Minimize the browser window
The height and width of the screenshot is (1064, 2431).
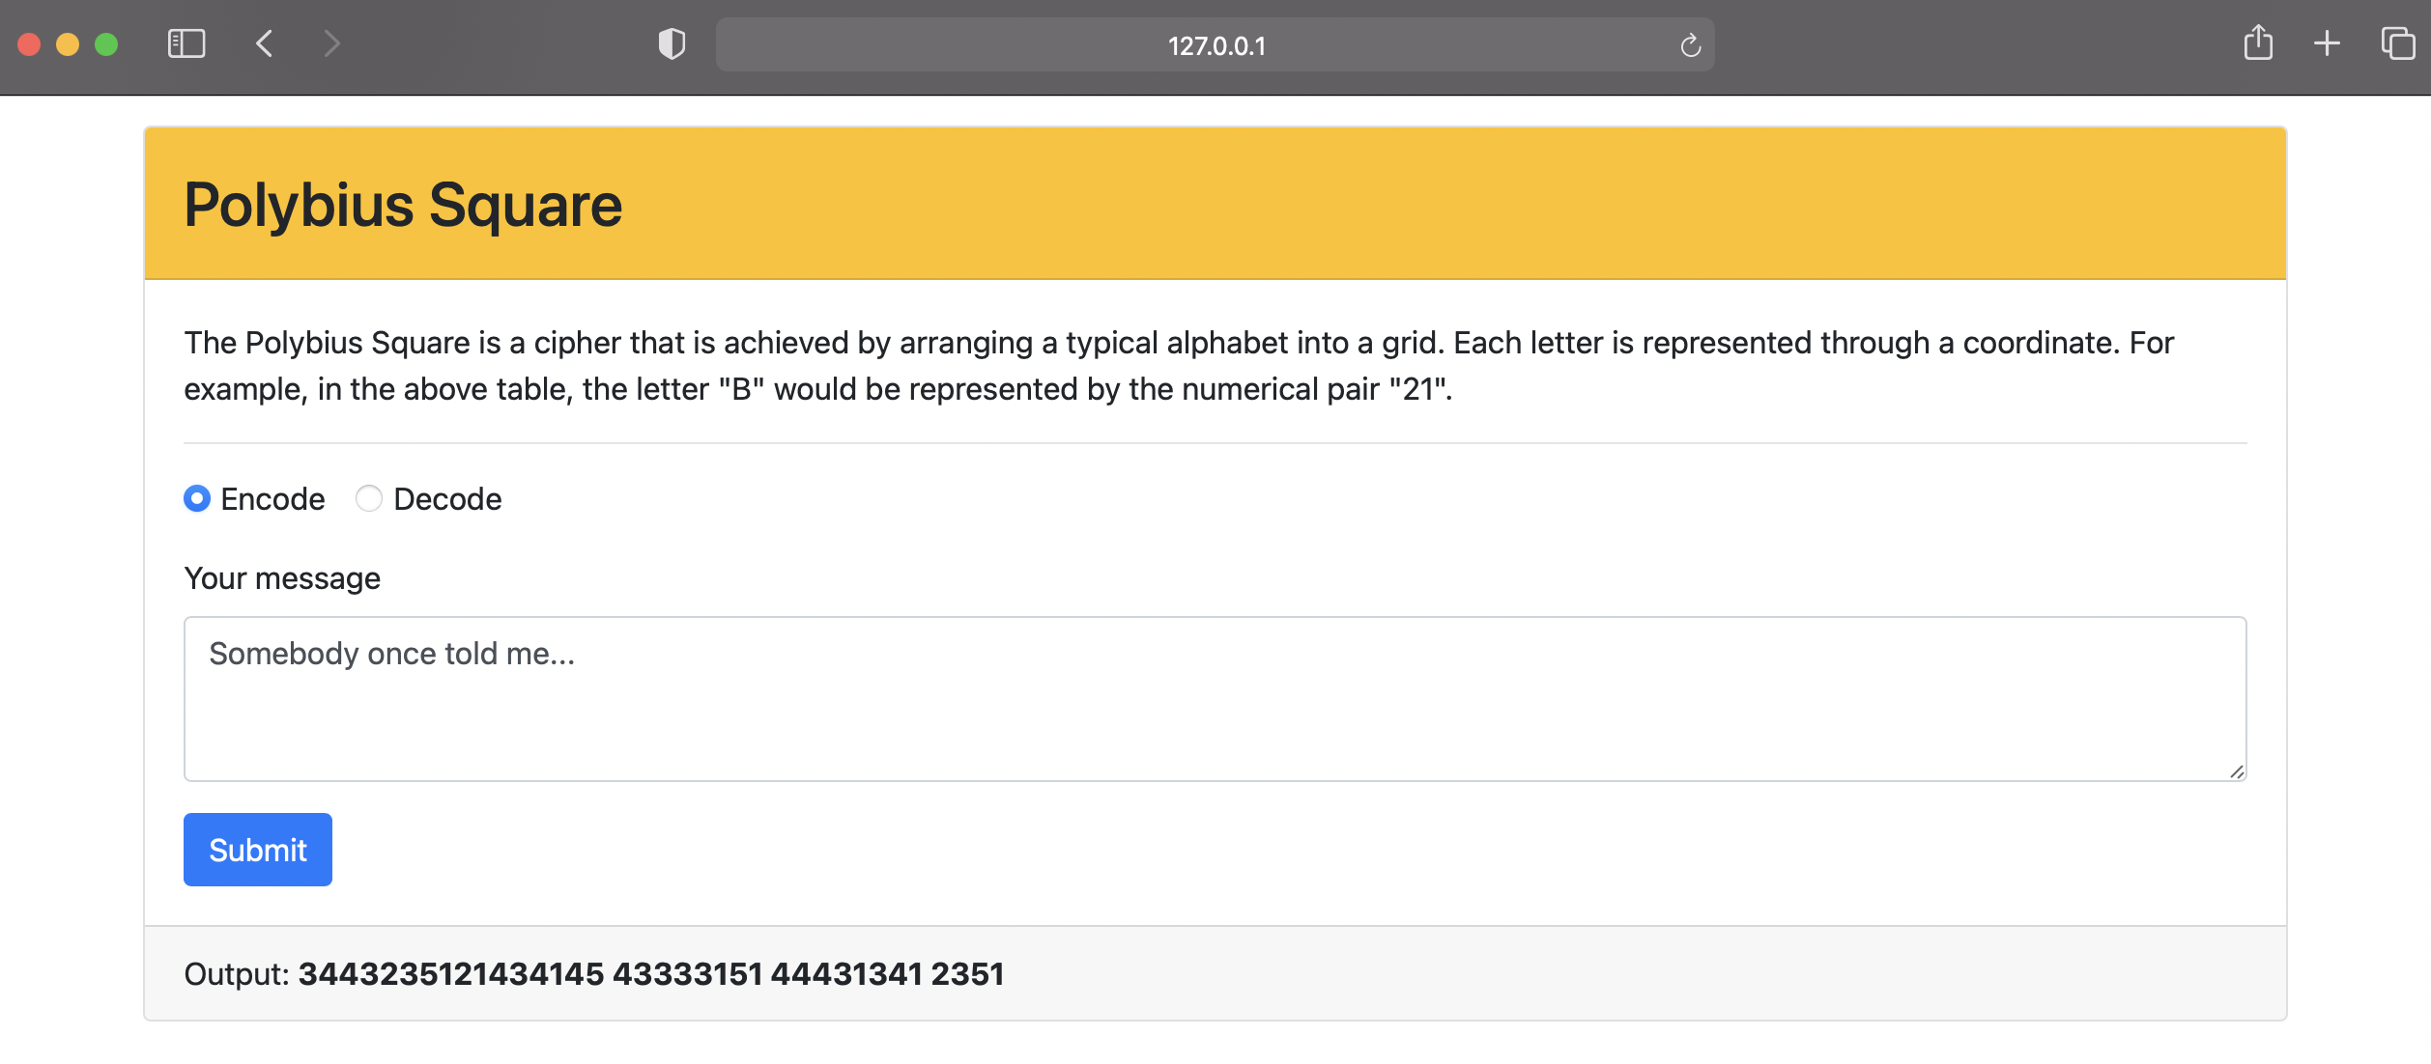pos(68,43)
